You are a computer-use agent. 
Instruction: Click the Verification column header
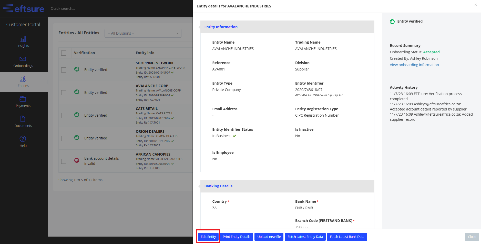[x=85, y=53]
